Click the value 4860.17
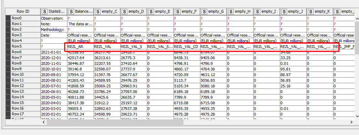This screenshot has height=135, width=359. pos(187,69)
